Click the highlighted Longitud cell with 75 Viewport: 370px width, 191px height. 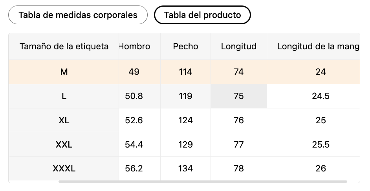coord(238,96)
